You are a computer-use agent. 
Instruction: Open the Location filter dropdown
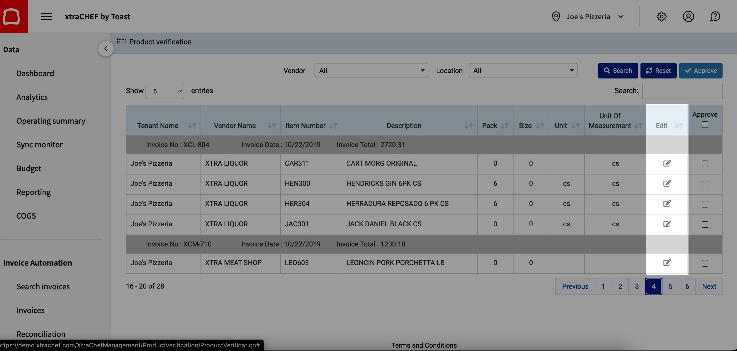523,70
